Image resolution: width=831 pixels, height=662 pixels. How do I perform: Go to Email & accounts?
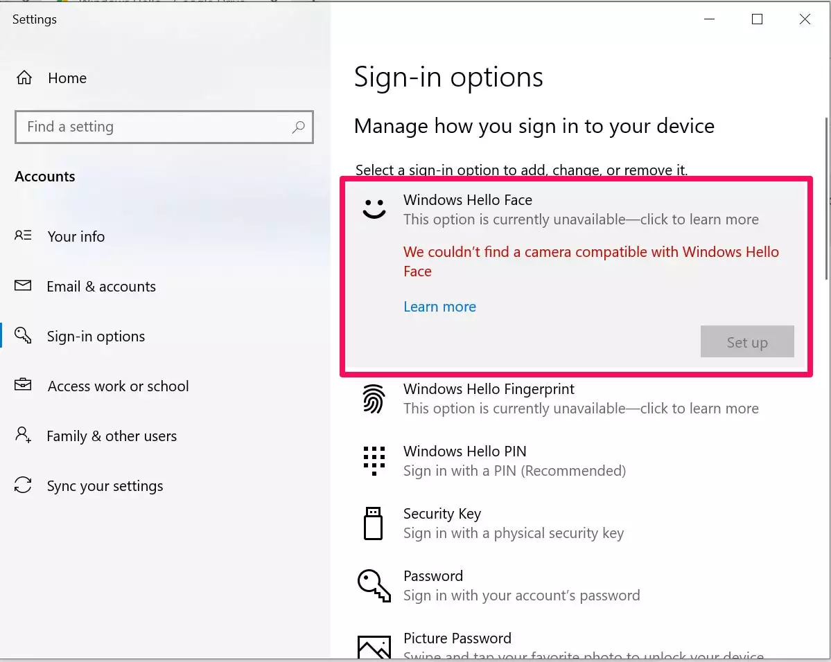click(101, 287)
